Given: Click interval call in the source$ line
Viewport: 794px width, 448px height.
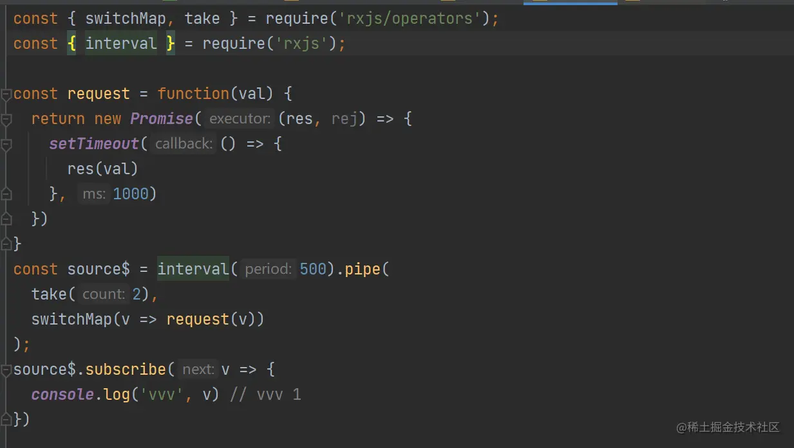Looking at the screenshot, I should [193, 269].
